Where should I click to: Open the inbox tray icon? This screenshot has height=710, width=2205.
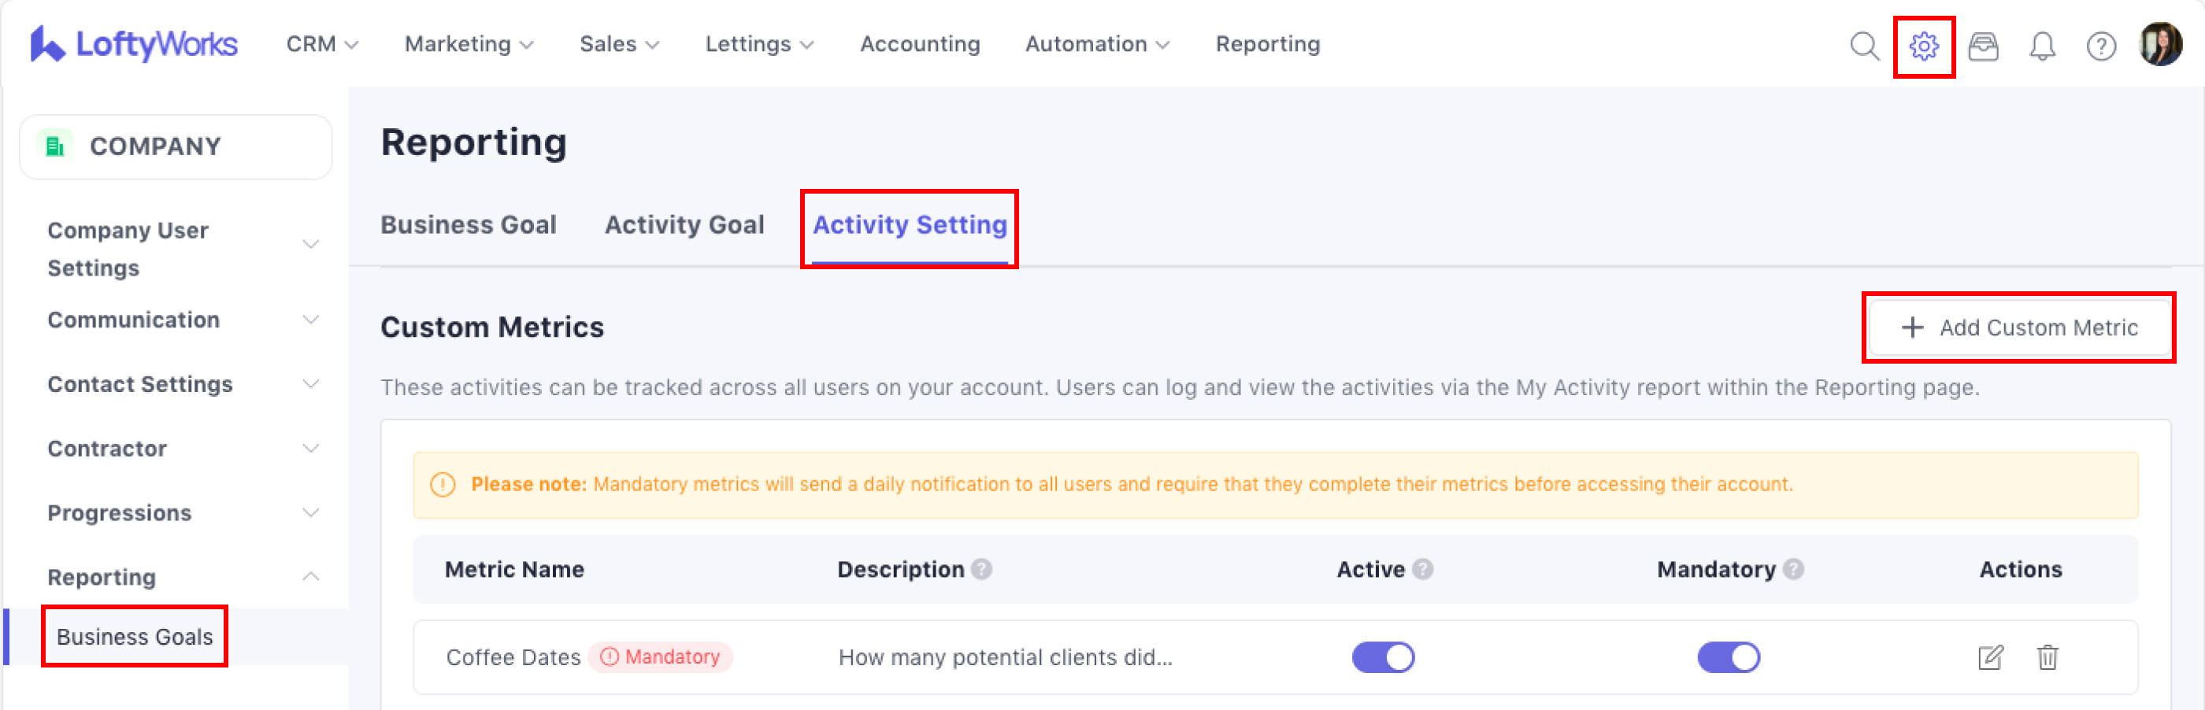tap(1982, 46)
